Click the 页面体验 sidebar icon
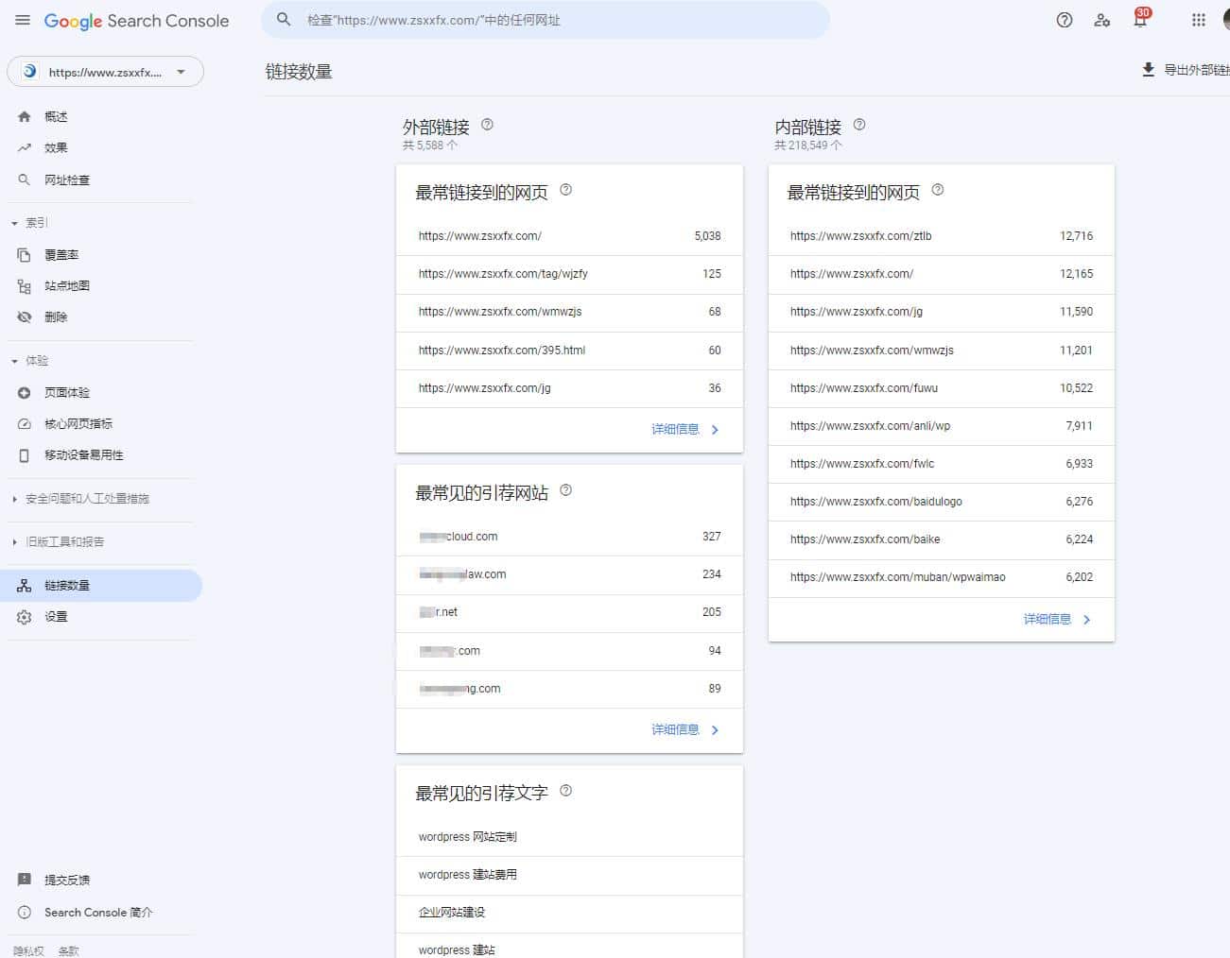1230x958 pixels. [x=25, y=393]
